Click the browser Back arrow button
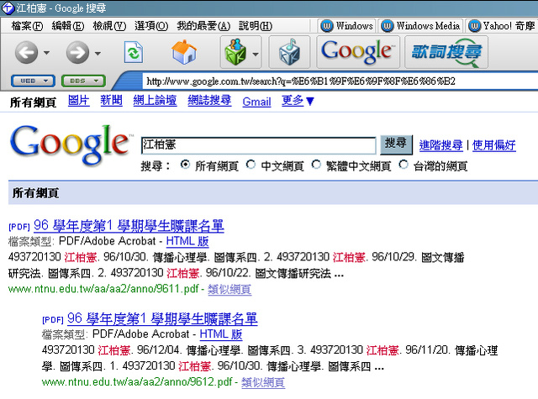538x399 pixels. point(26,52)
